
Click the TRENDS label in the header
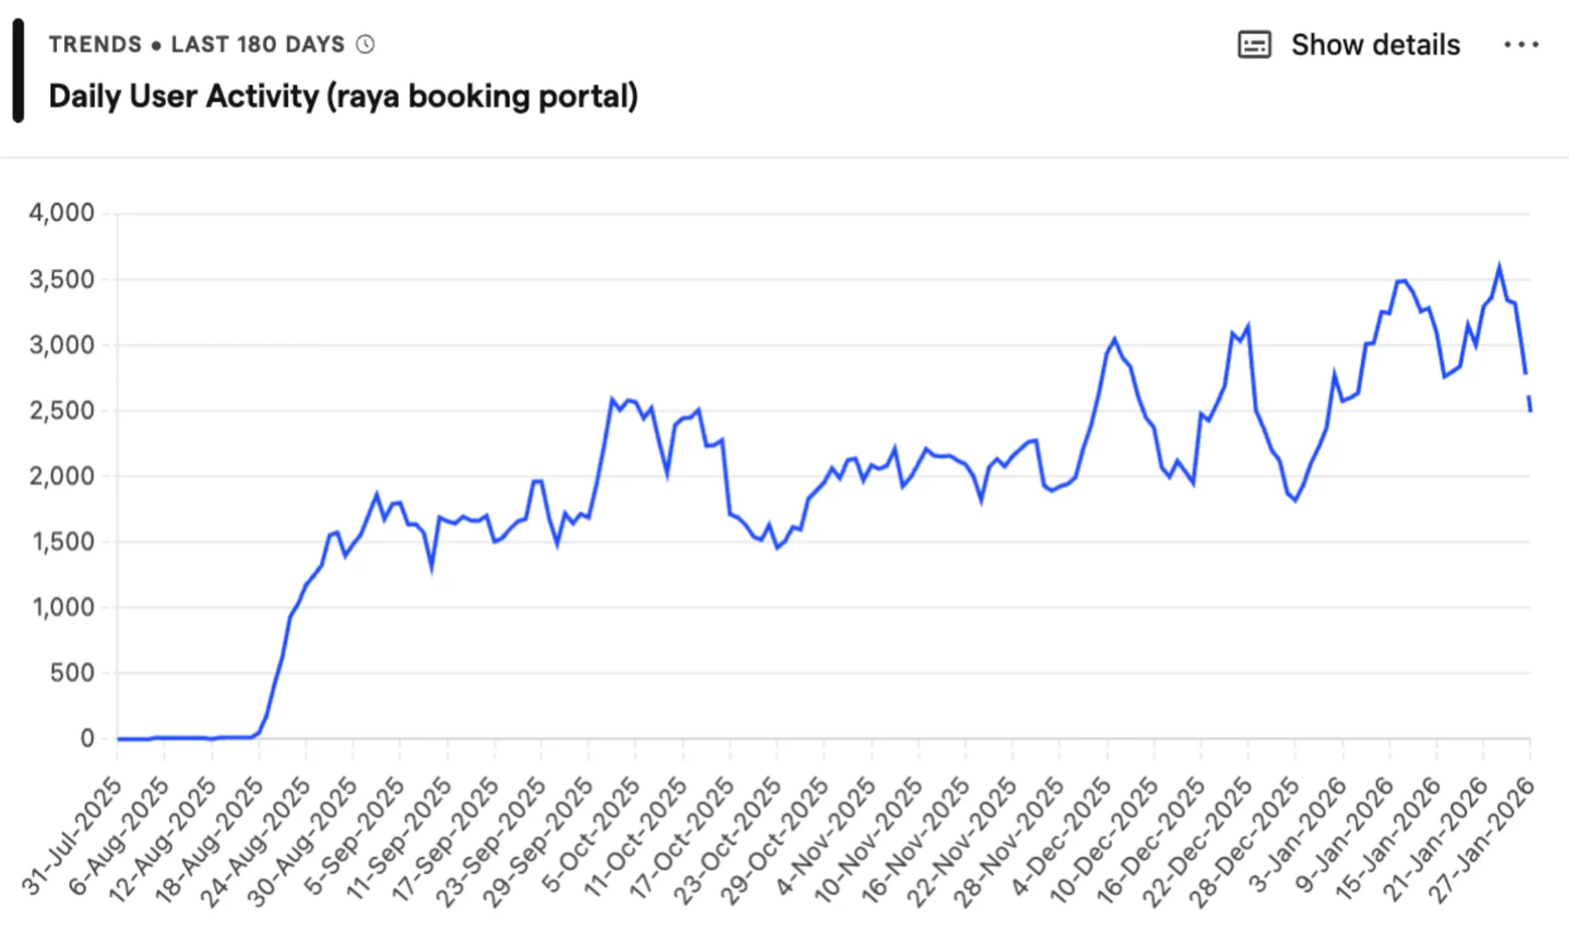tap(96, 44)
